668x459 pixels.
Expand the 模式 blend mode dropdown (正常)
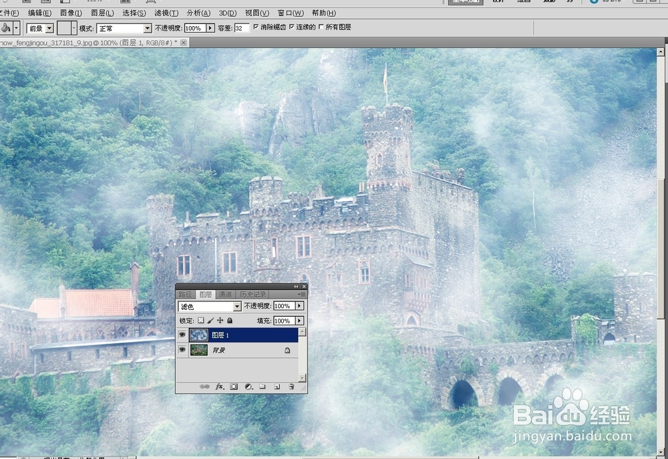(x=124, y=28)
